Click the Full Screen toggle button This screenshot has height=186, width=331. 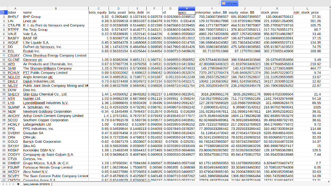(x=230, y=3)
